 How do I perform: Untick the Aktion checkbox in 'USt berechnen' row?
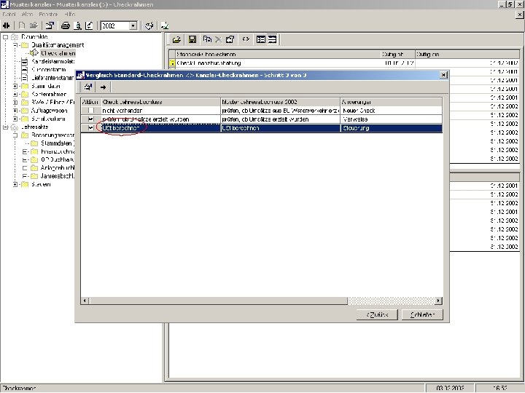pyautogui.click(x=90, y=127)
